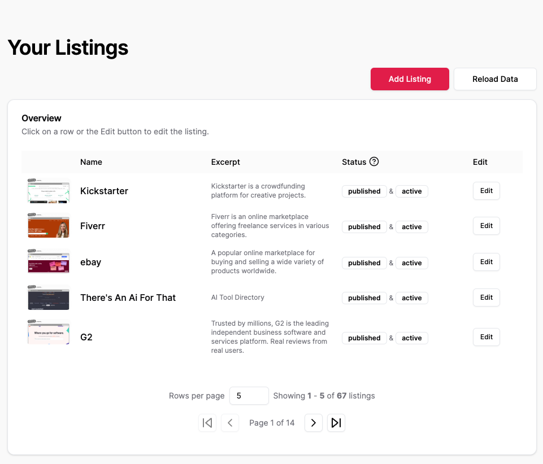Click the ebay excerpt about buying and selling
This screenshot has width=543, height=464.
tap(267, 262)
